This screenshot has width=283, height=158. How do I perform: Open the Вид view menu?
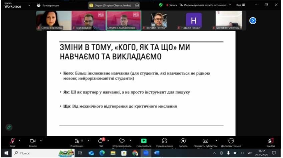(x=240, y=5)
